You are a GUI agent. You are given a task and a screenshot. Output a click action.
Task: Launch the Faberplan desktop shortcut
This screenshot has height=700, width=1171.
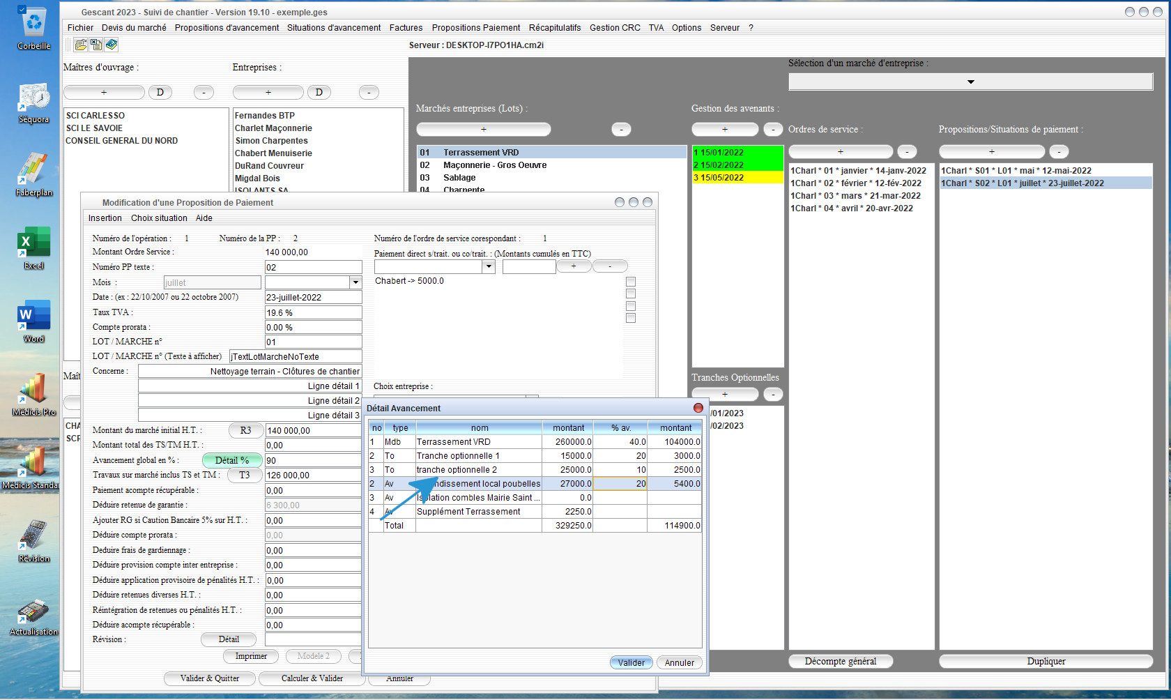coord(33,175)
